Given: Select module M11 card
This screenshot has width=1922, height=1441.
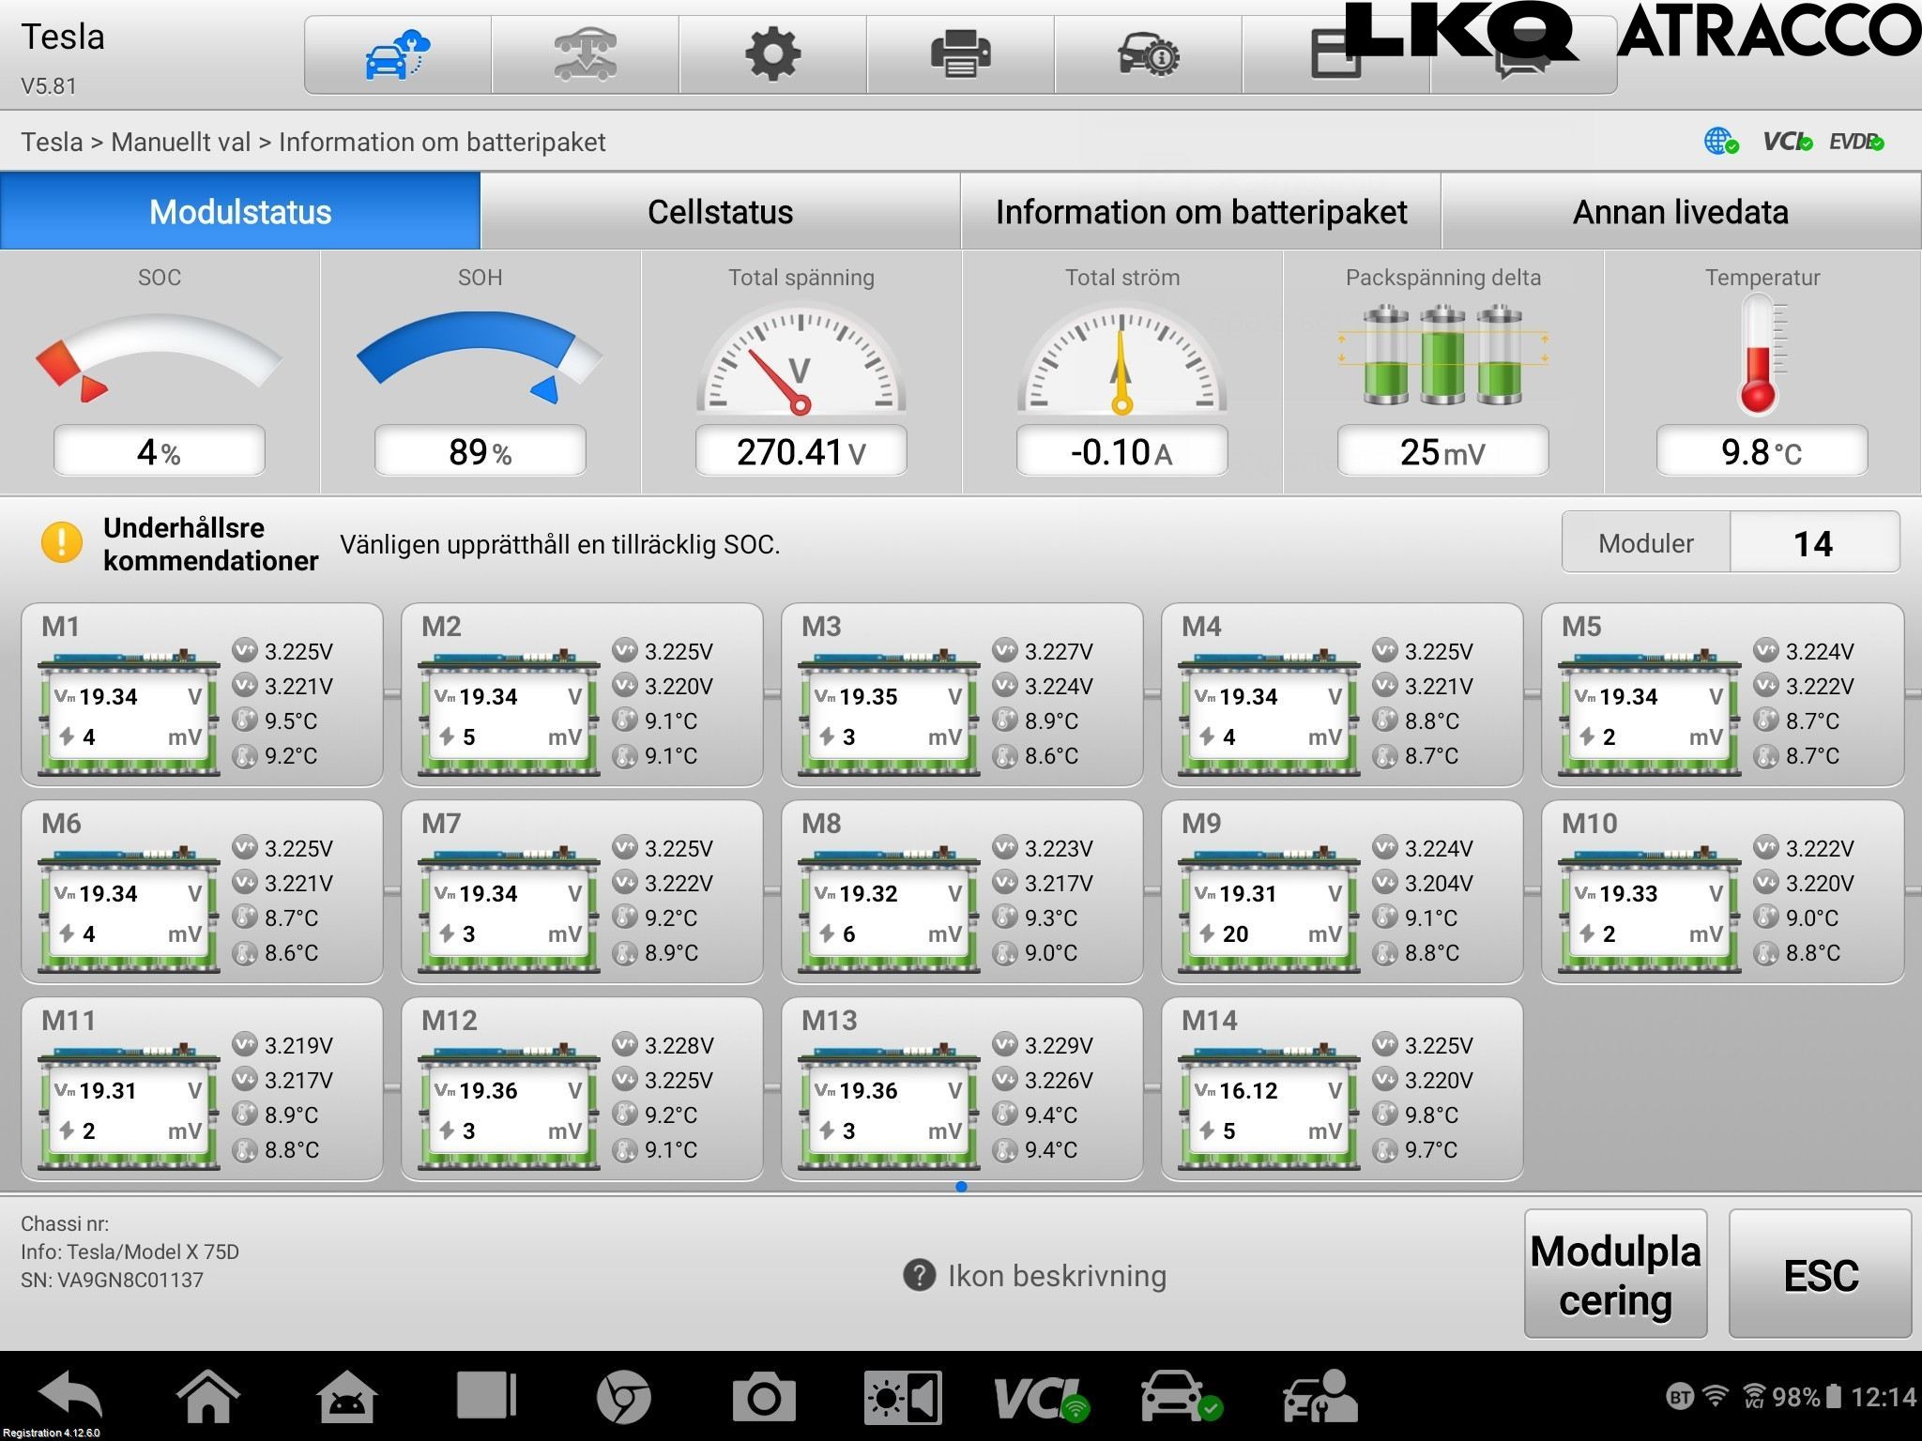Looking at the screenshot, I should click(202, 1088).
